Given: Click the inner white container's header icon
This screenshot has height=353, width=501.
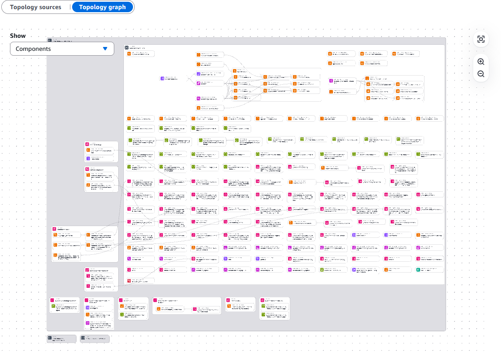Looking at the screenshot, I should (127, 48).
